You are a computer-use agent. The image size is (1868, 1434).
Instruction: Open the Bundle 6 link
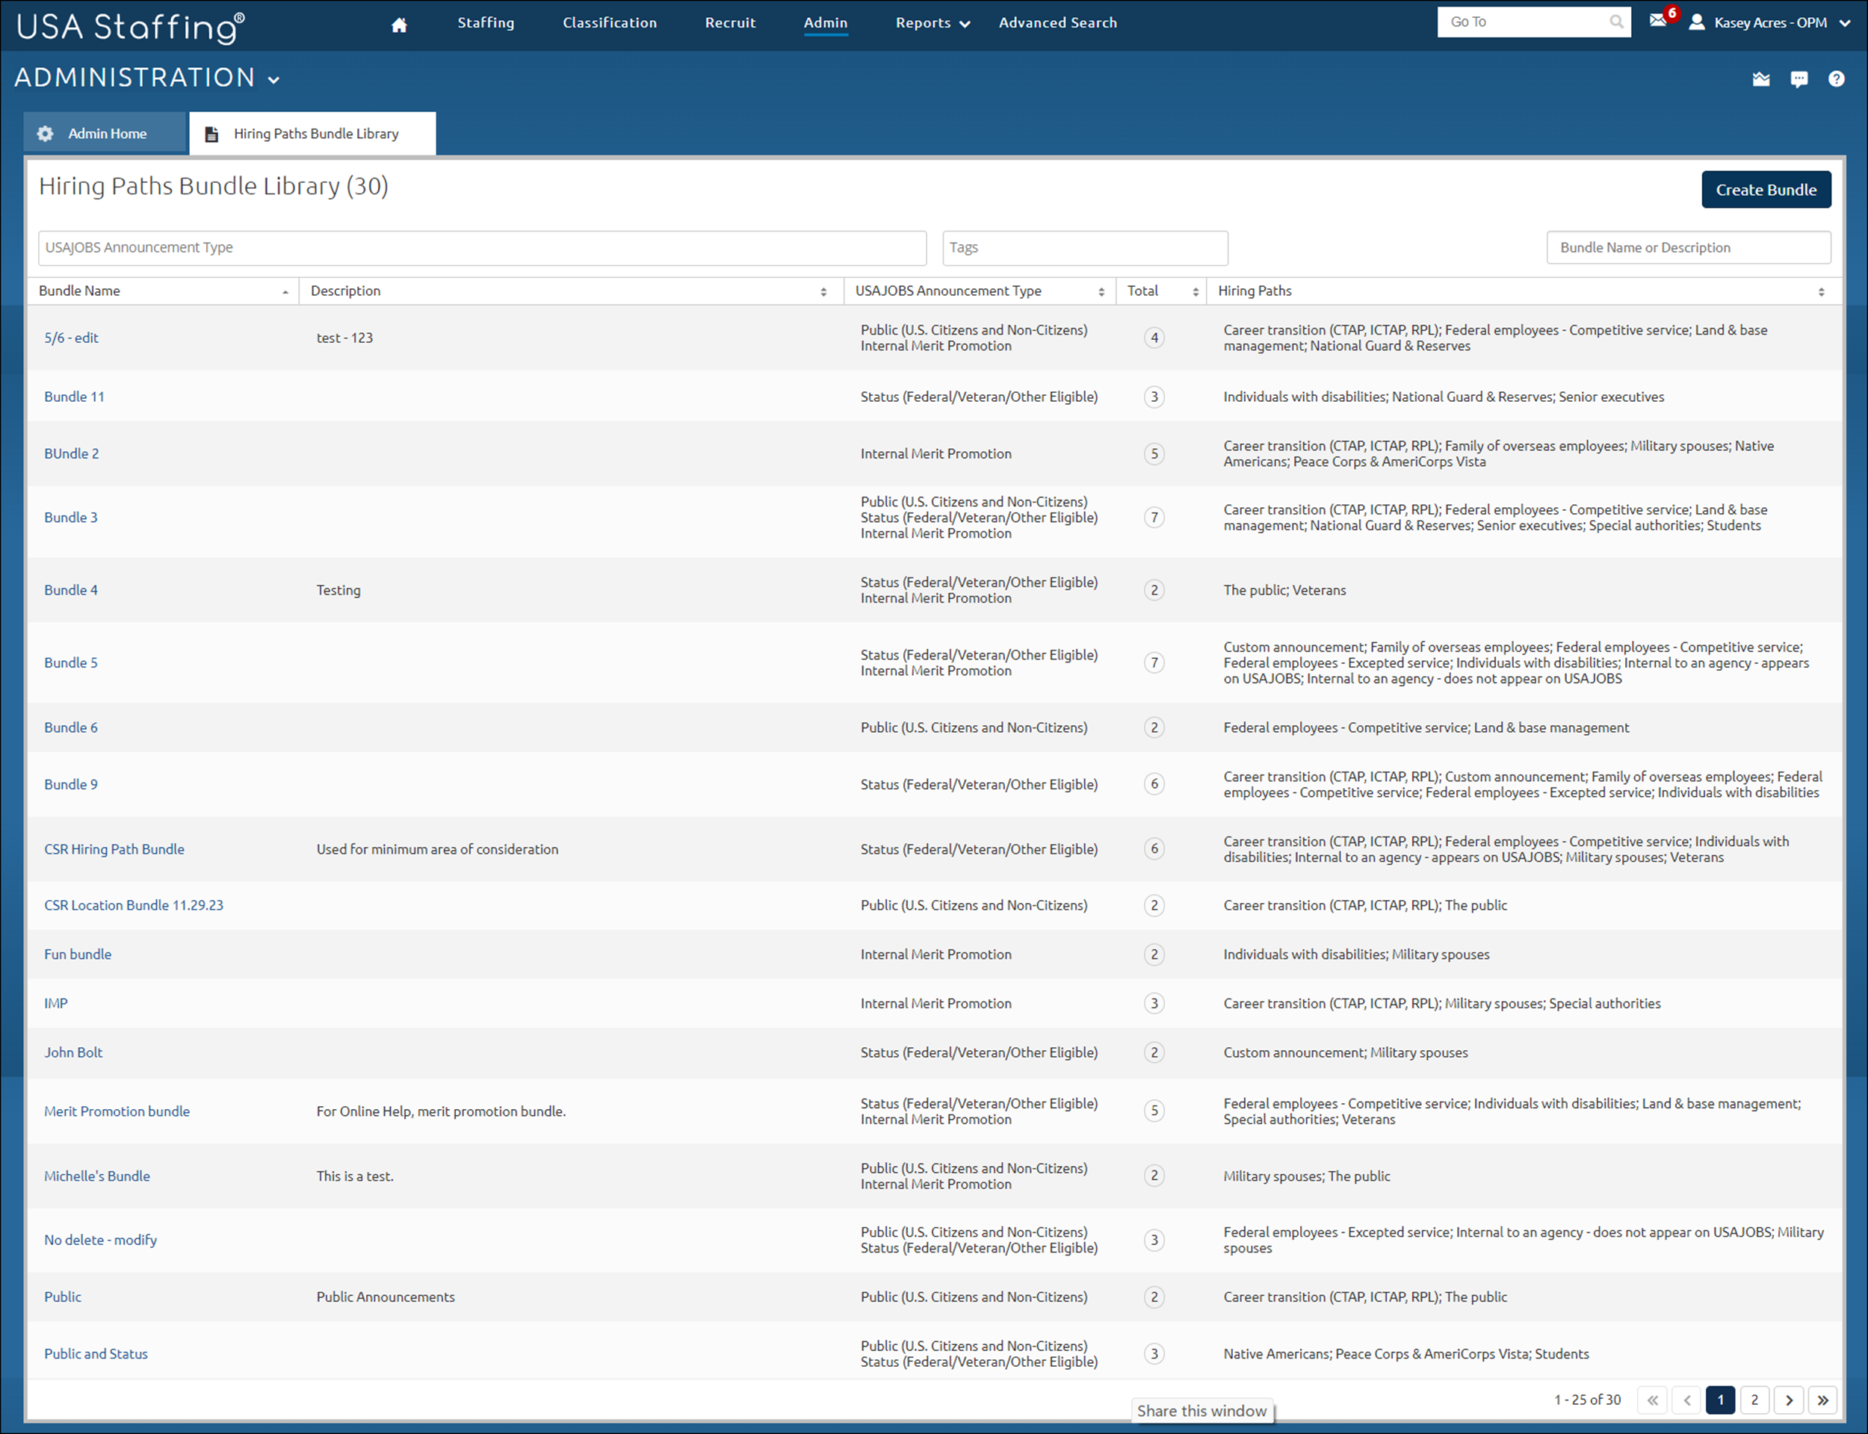[x=71, y=728]
